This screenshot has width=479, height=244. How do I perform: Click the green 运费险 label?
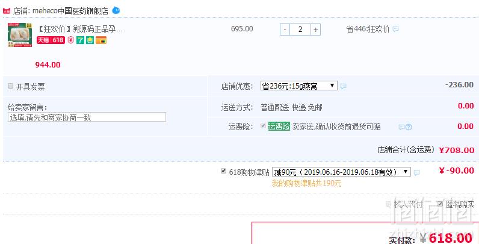coord(279,127)
